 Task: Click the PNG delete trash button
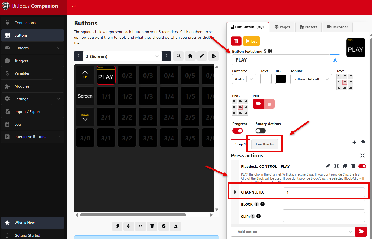[269, 104]
